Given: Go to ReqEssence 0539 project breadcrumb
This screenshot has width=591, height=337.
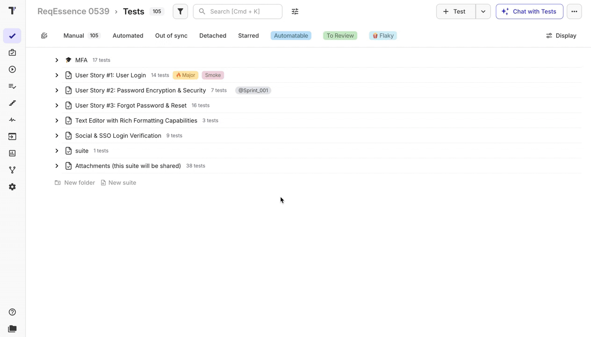Looking at the screenshot, I should click(x=73, y=11).
